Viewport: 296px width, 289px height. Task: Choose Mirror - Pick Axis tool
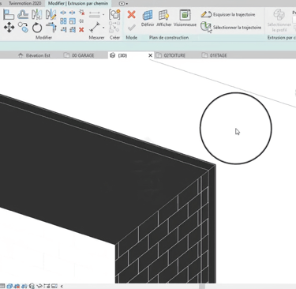click(x=37, y=14)
